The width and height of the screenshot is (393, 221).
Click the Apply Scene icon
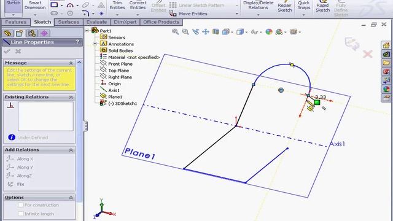(x=279, y=31)
